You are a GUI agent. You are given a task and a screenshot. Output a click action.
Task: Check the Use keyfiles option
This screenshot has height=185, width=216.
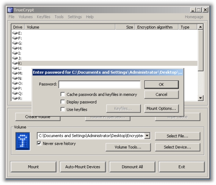click(63, 109)
